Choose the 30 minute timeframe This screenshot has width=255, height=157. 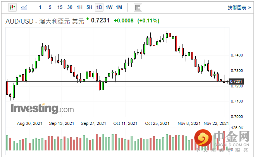(x=70, y=7)
